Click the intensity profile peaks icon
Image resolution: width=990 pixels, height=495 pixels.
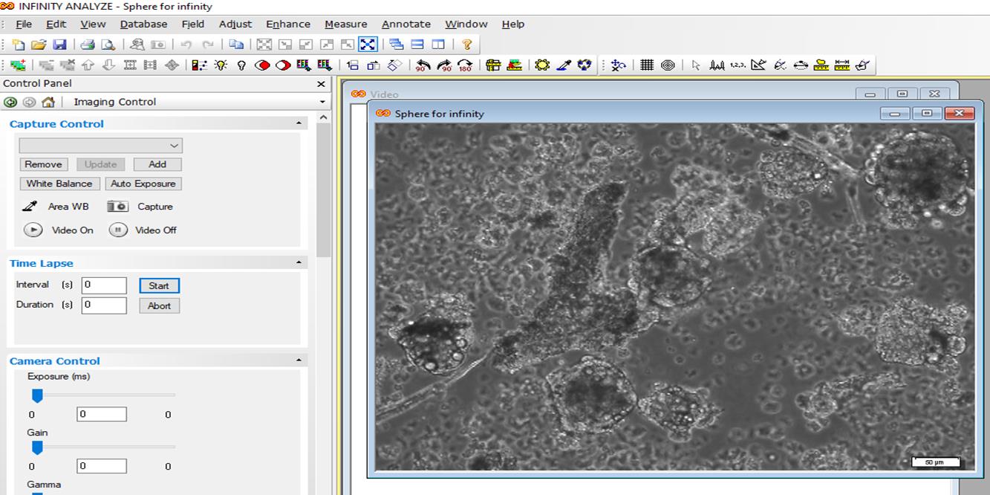[x=717, y=65]
